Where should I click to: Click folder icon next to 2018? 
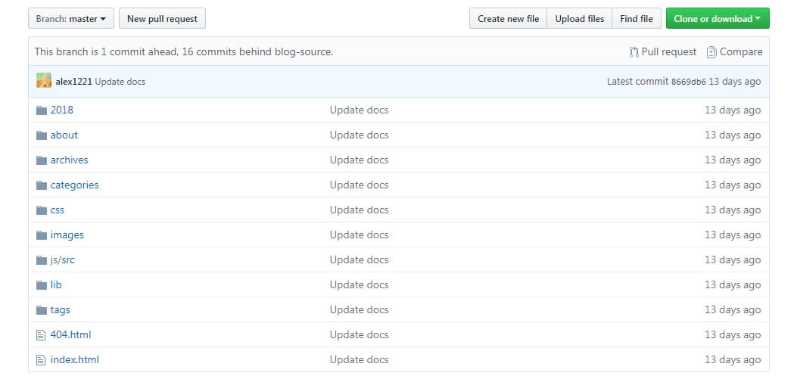[42, 110]
